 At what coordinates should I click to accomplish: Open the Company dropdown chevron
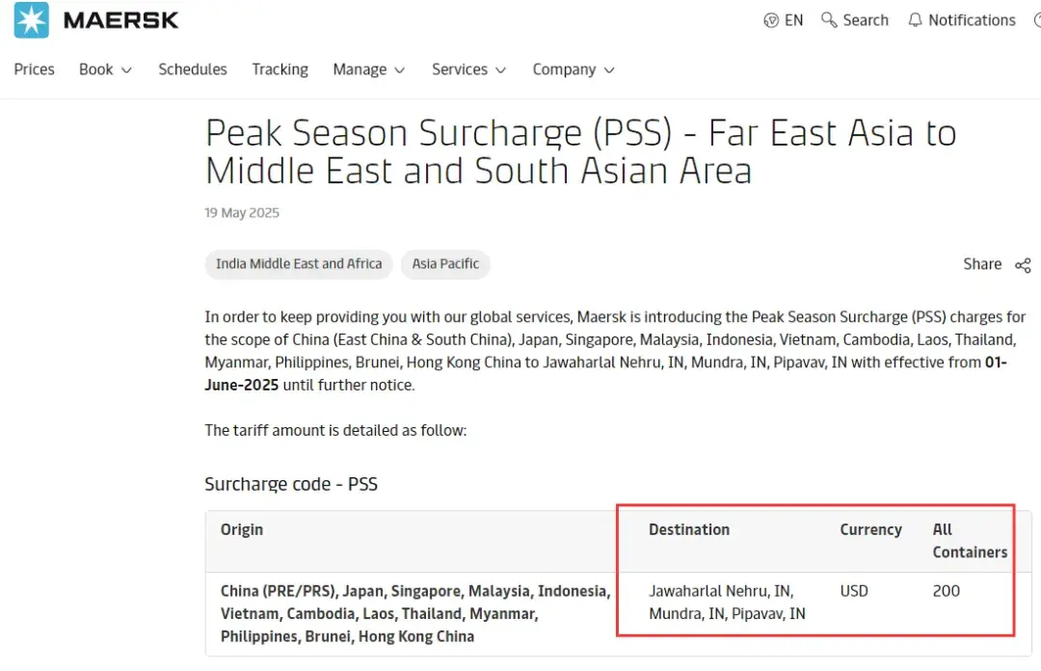pyautogui.click(x=609, y=70)
